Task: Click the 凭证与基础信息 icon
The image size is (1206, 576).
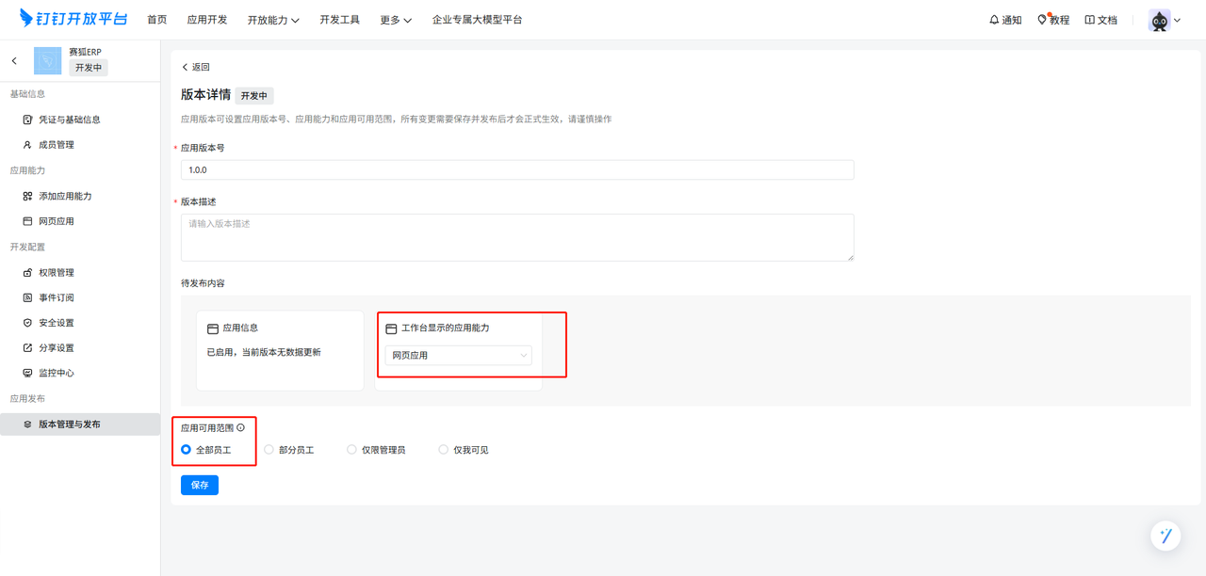Action: tap(27, 120)
